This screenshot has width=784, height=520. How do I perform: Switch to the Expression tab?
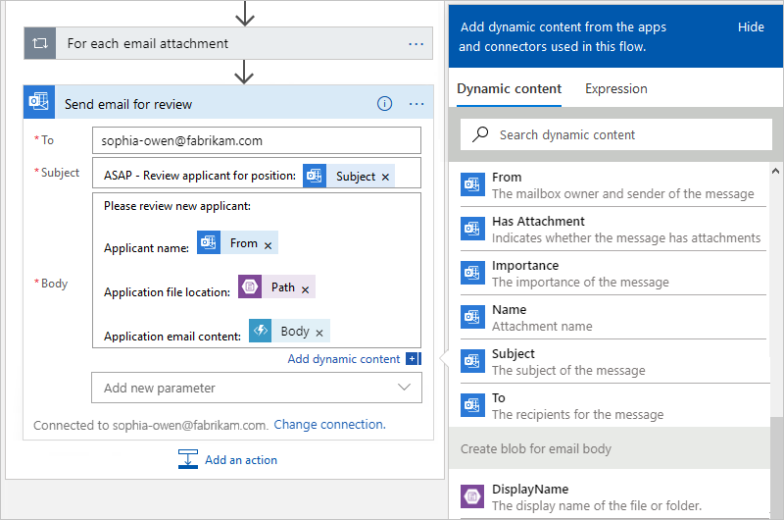click(x=615, y=89)
